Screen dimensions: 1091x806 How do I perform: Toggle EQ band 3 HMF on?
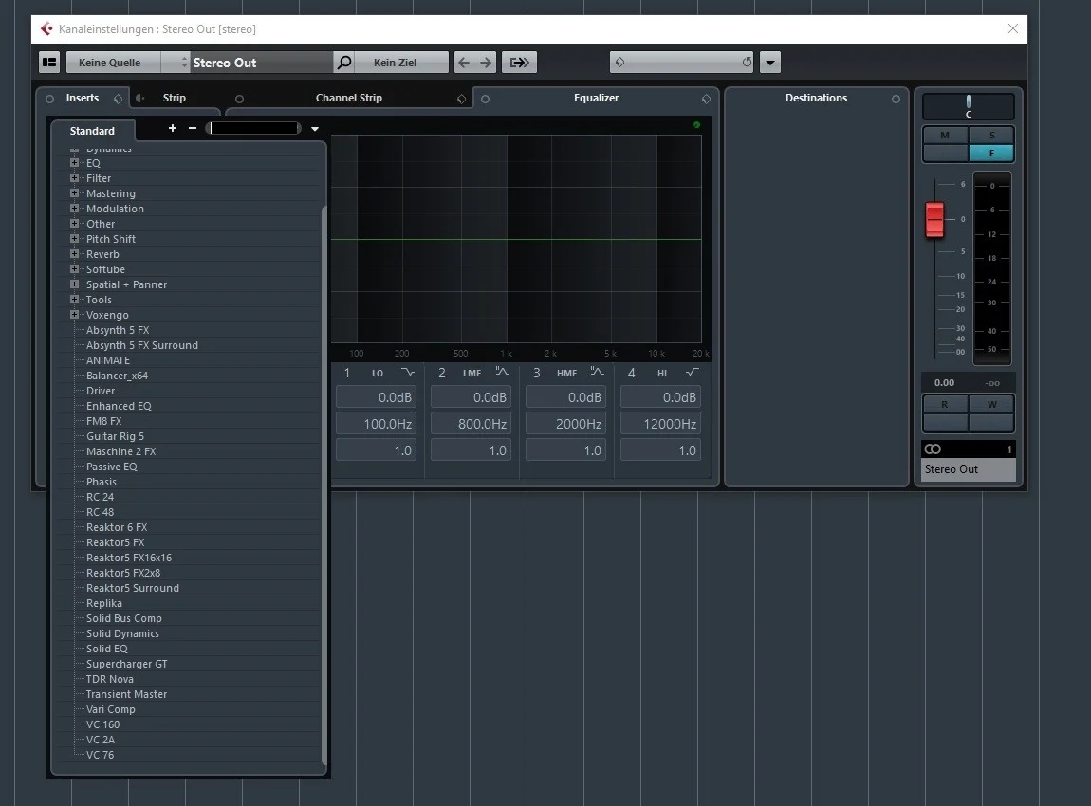[536, 373]
